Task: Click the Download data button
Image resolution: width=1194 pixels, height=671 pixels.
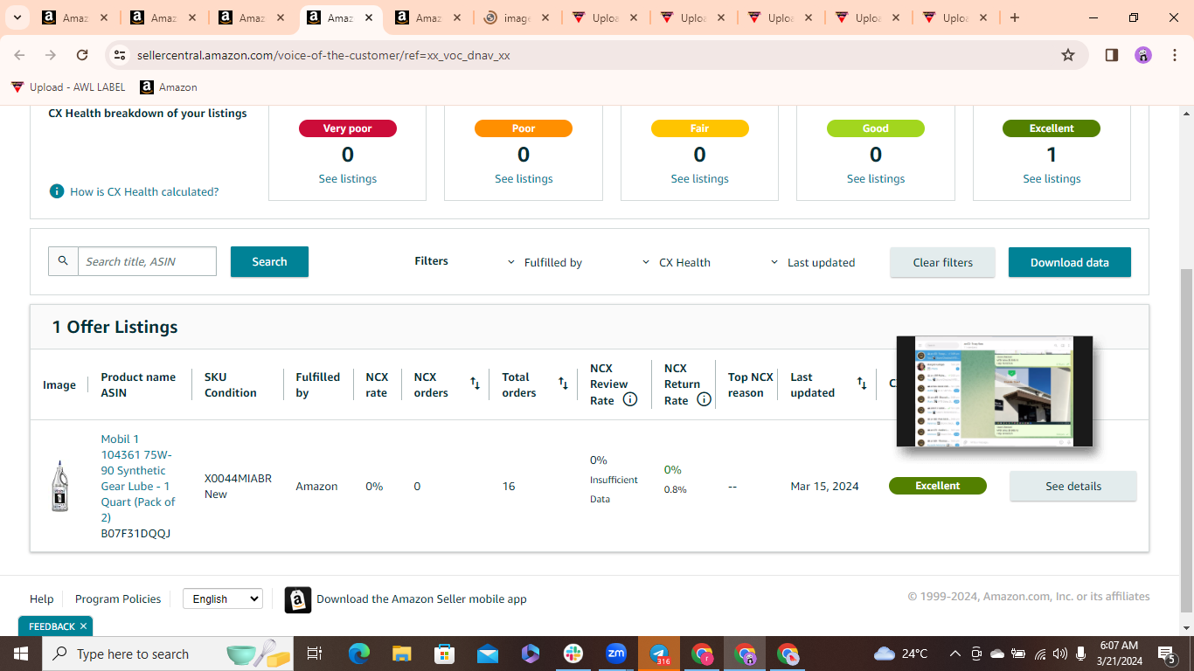Action: 1070,262
